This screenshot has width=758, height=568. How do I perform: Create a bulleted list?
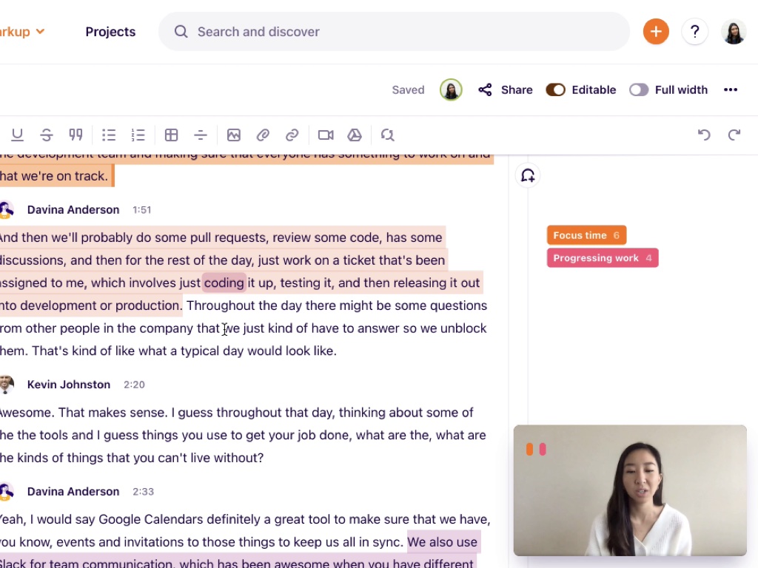[109, 135]
